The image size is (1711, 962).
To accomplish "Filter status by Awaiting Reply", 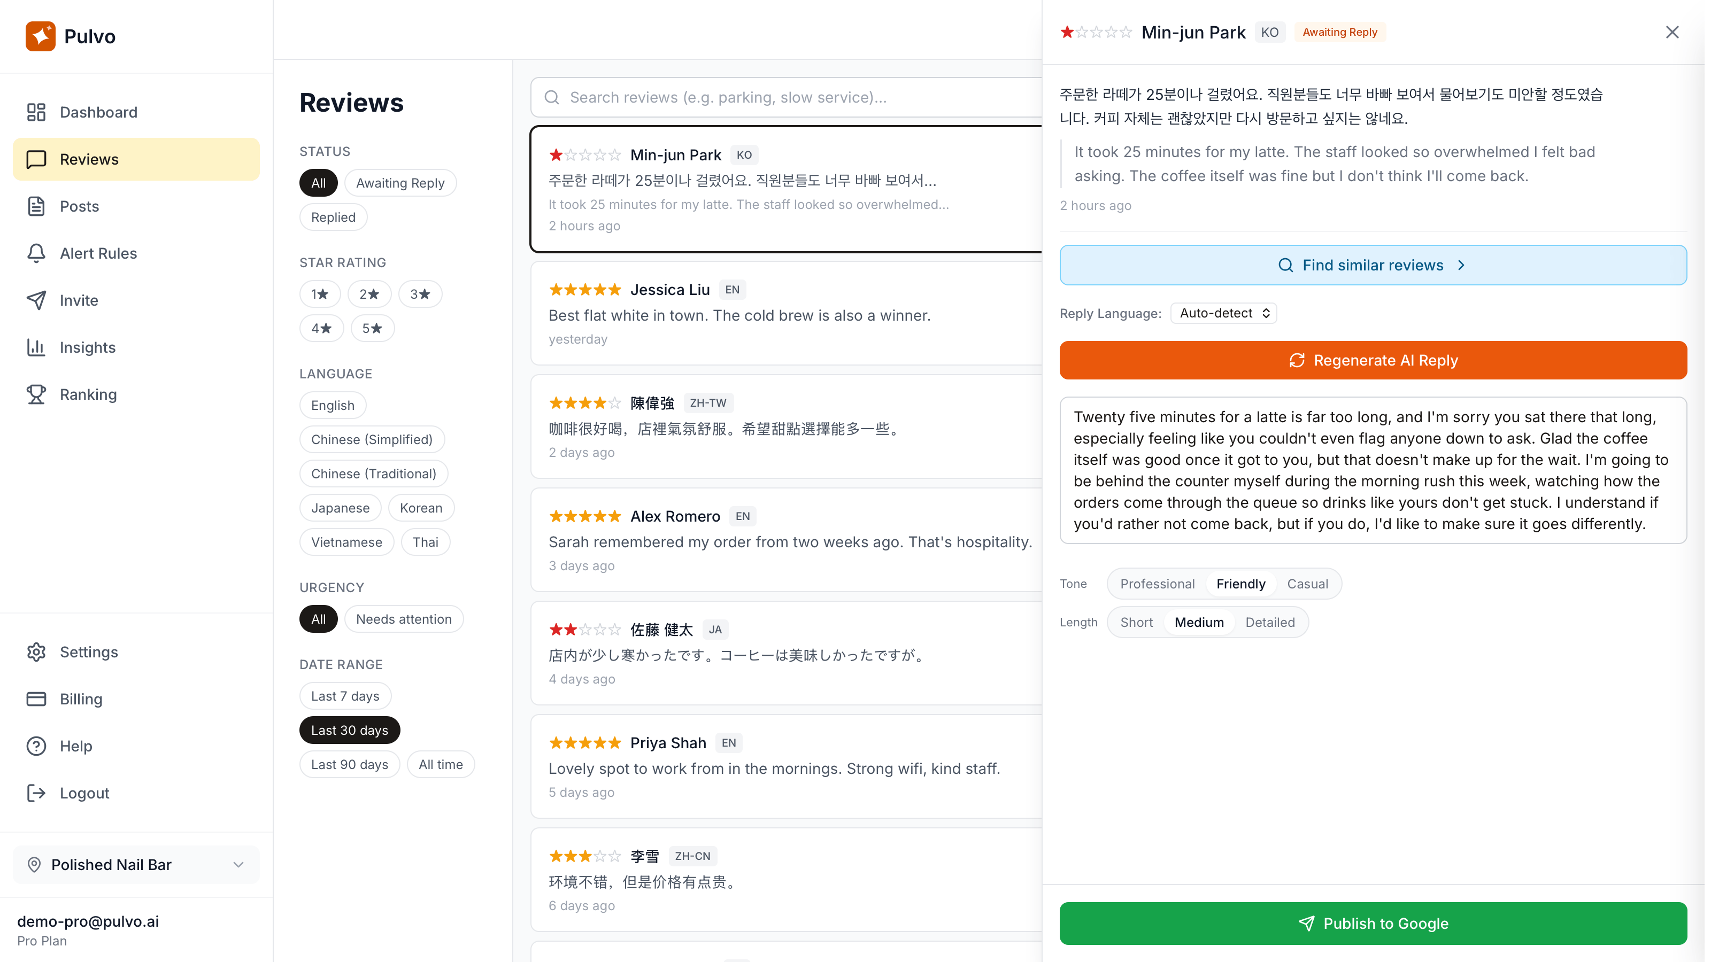I will 400,183.
